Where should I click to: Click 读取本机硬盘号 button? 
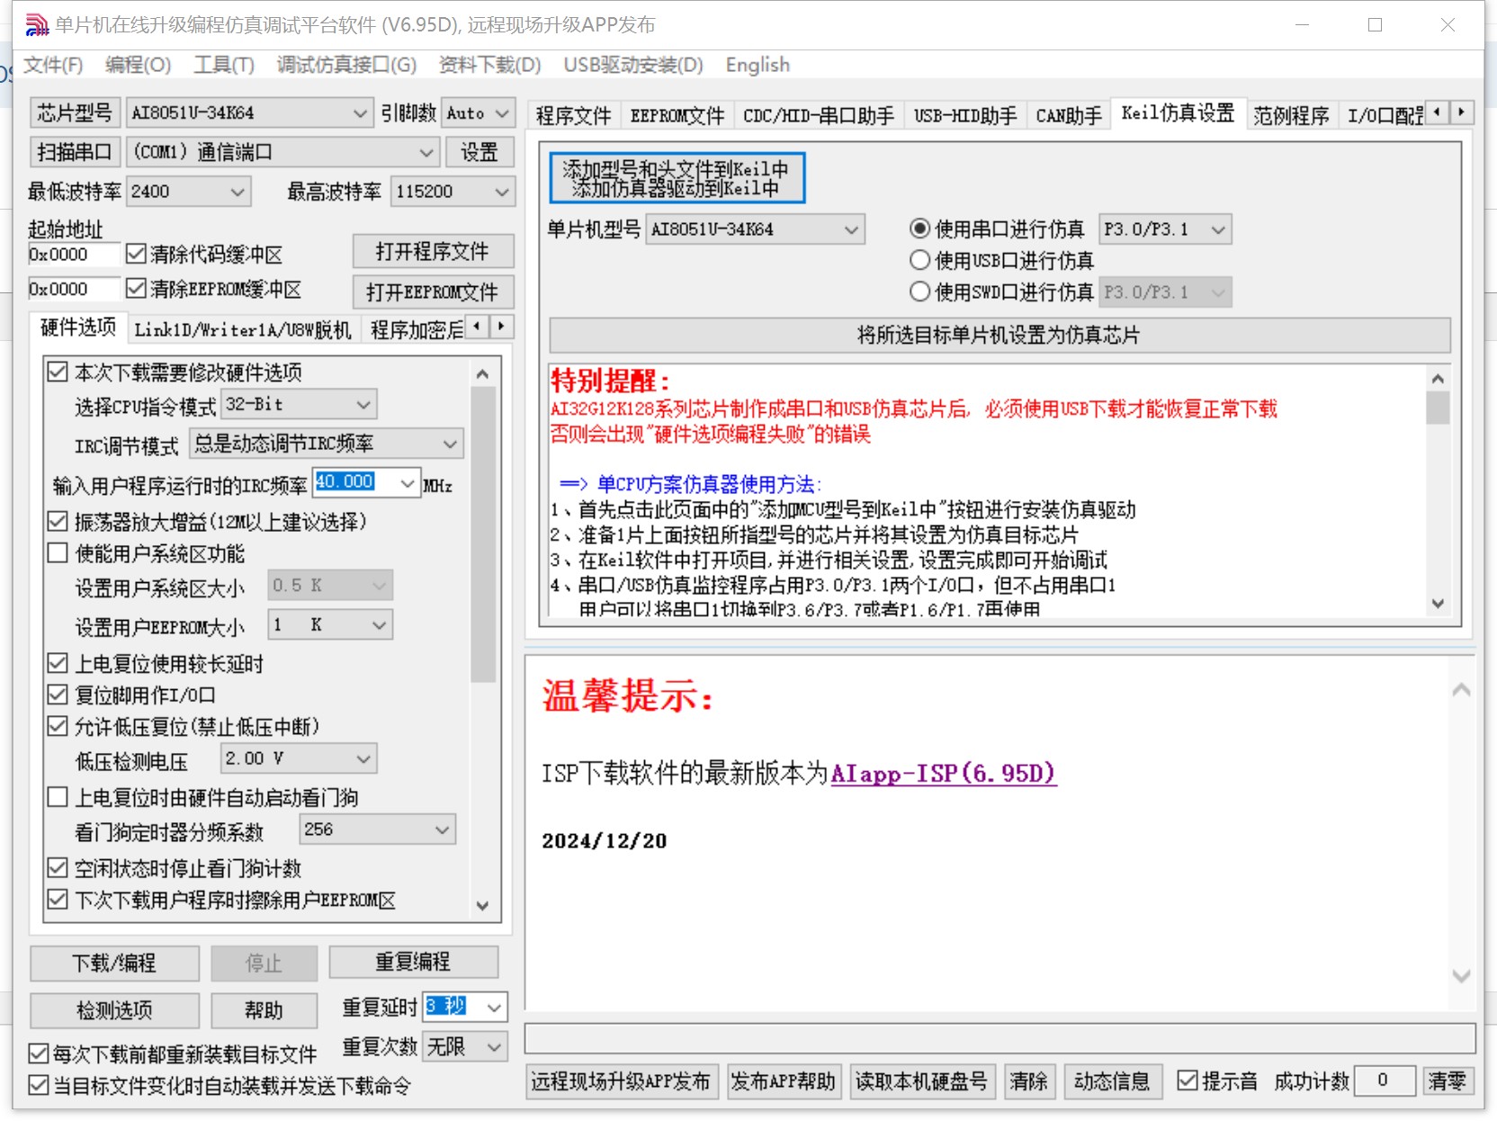click(x=921, y=1081)
